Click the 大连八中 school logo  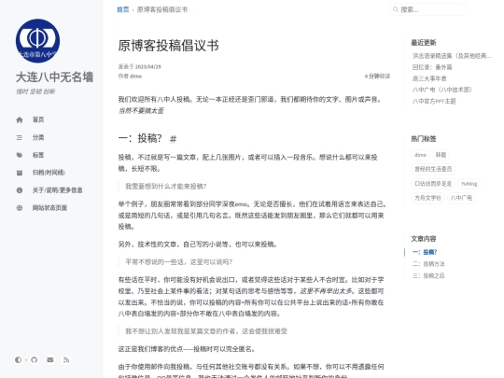click(x=37, y=41)
